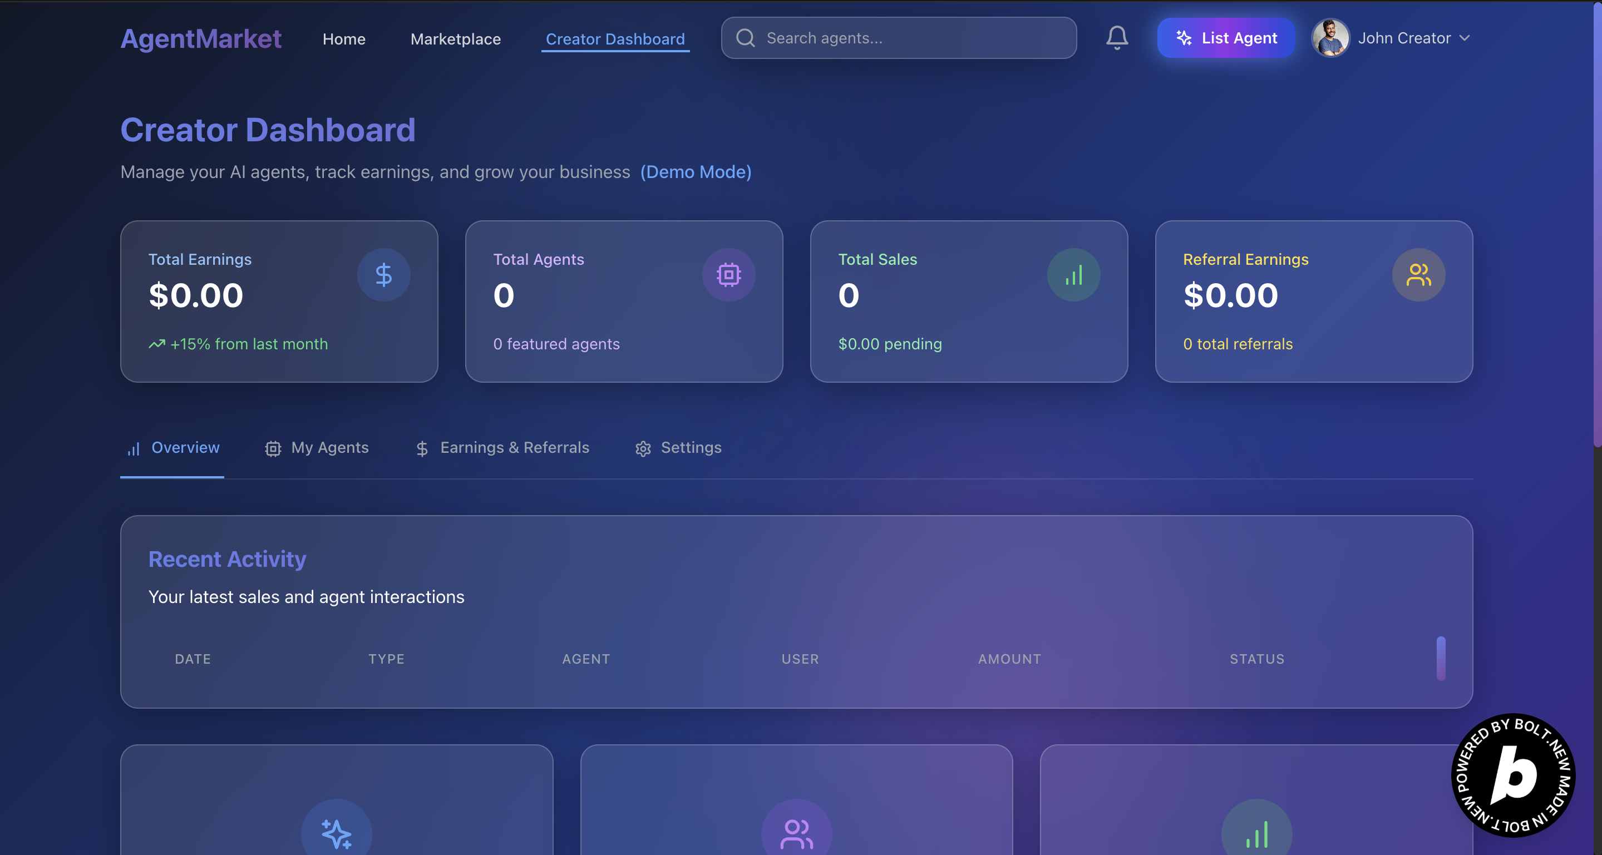Click the users icon in the bottom-middle card

pyautogui.click(x=796, y=833)
